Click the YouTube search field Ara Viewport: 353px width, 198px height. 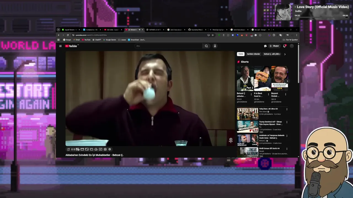pos(169,46)
